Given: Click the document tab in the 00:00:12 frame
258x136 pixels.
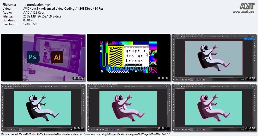Looking at the screenshot, I should coord(8,88).
